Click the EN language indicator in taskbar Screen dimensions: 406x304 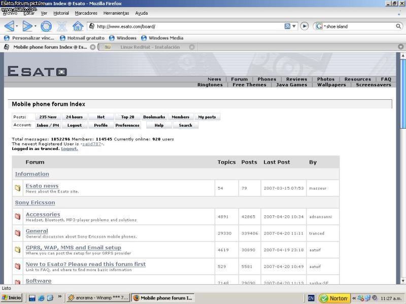pos(311,298)
